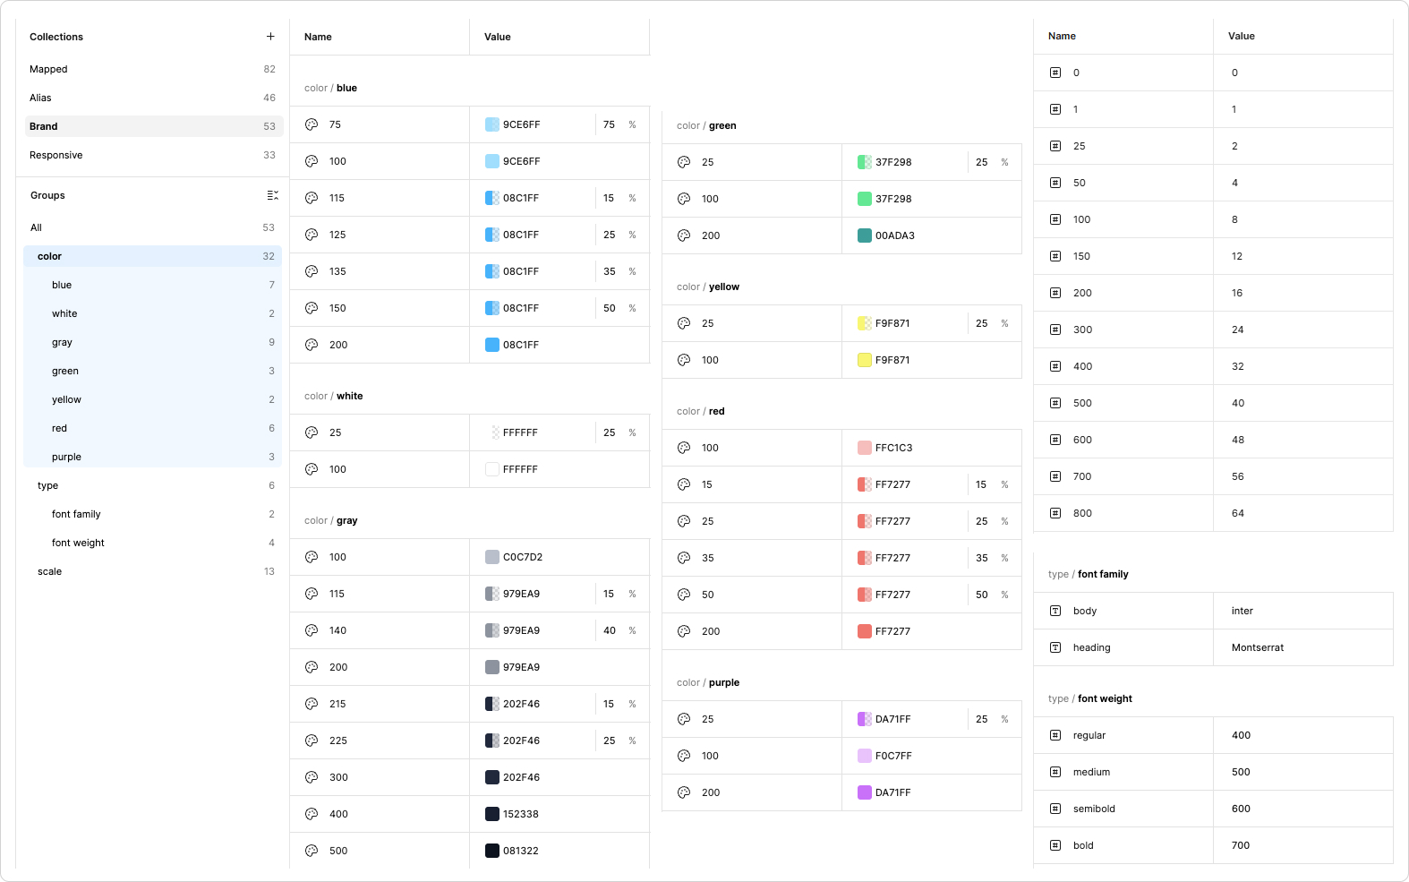Open the scale group
Image resolution: width=1409 pixels, height=882 pixels.
[x=49, y=571]
